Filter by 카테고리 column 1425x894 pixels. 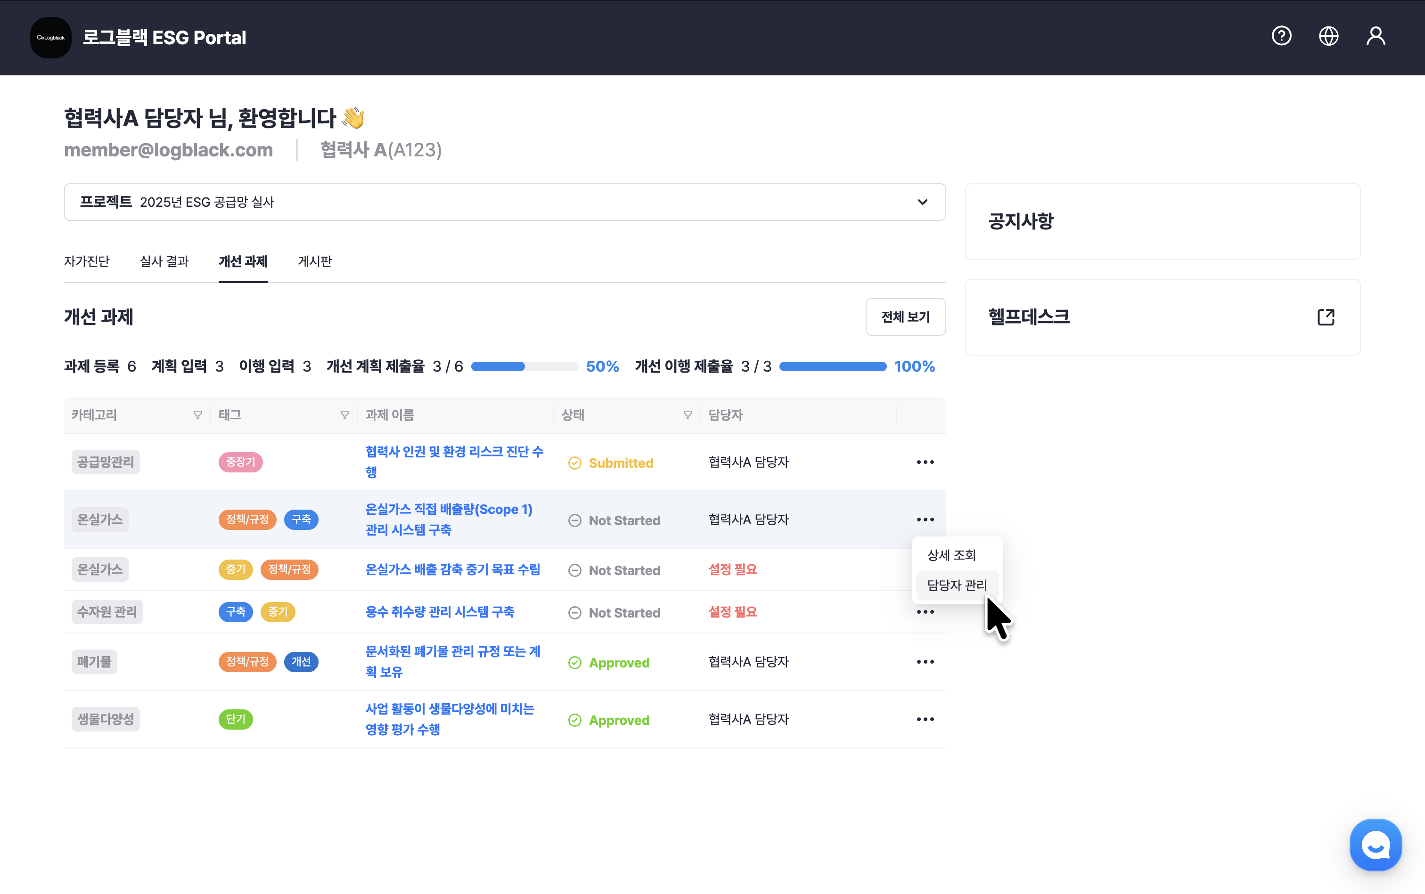[x=197, y=415]
